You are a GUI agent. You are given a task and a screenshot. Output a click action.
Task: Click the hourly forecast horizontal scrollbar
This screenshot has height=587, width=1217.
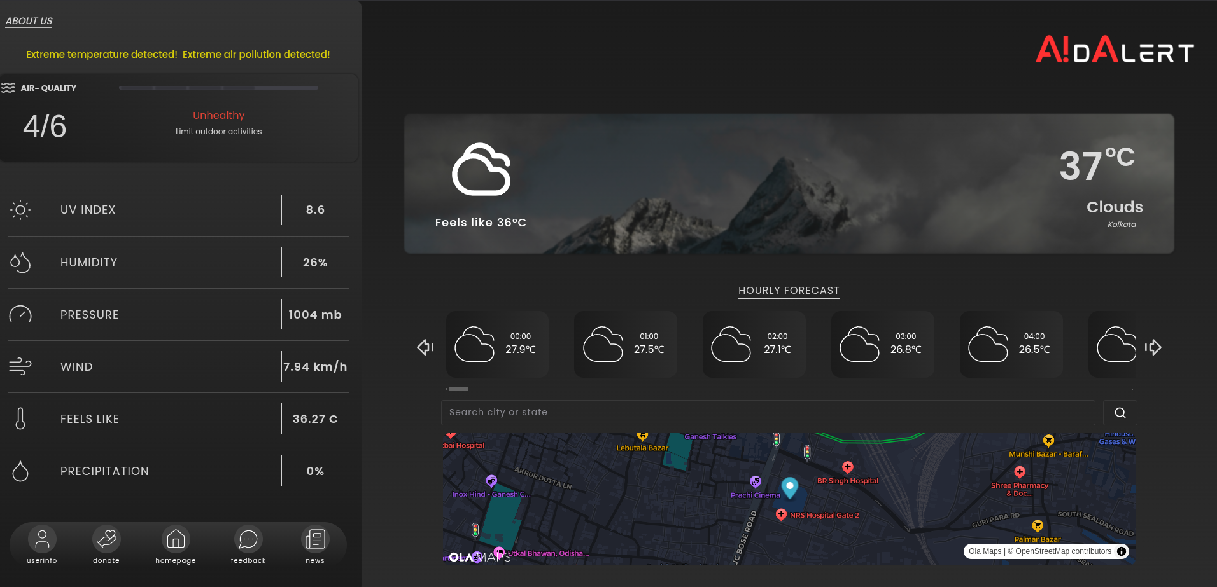(458, 389)
